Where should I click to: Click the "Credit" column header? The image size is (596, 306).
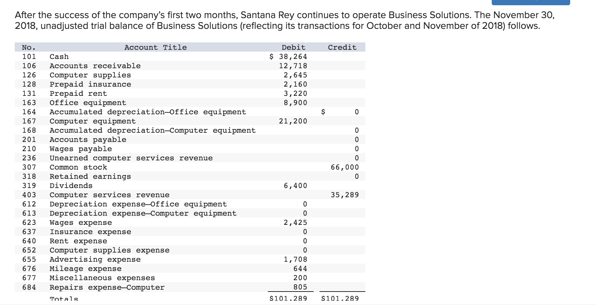coord(342,47)
